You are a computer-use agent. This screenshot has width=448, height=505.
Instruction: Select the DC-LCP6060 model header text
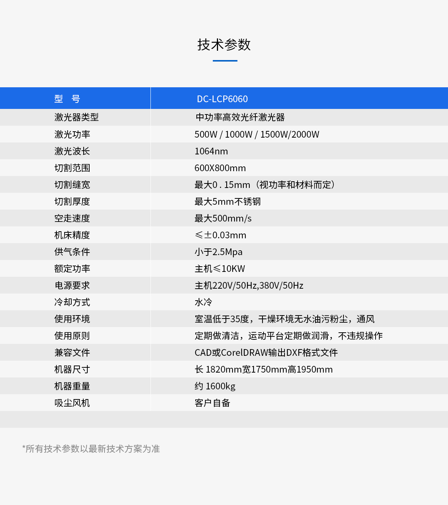tap(222, 99)
